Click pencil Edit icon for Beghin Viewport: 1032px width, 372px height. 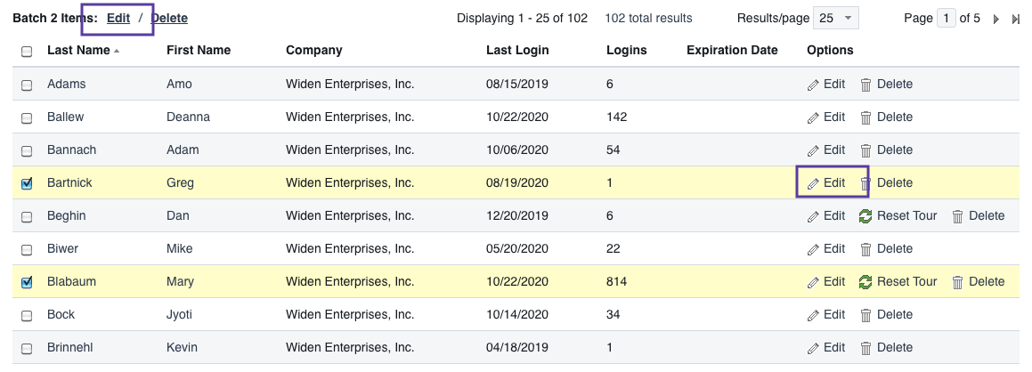814,216
